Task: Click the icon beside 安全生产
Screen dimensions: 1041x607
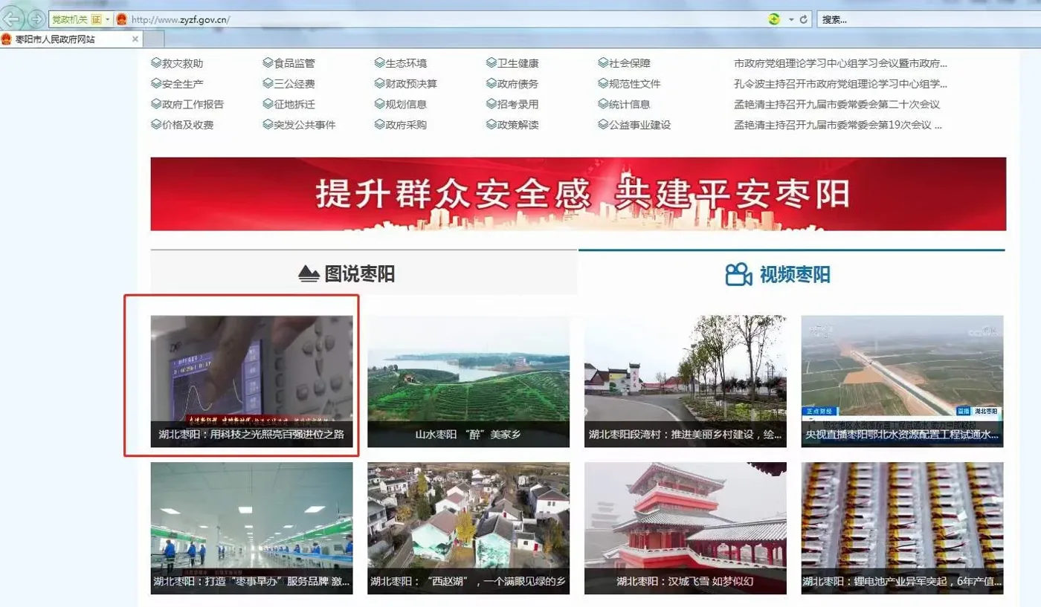Action: pyautogui.click(x=156, y=84)
